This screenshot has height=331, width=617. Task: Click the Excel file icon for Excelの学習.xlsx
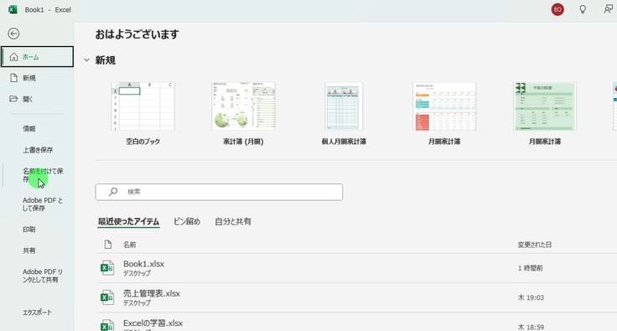(107, 325)
